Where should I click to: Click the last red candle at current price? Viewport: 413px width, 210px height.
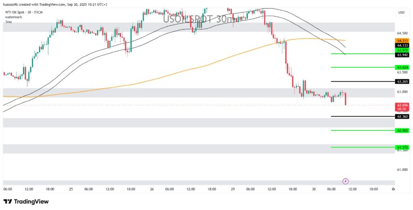[346, 99]
